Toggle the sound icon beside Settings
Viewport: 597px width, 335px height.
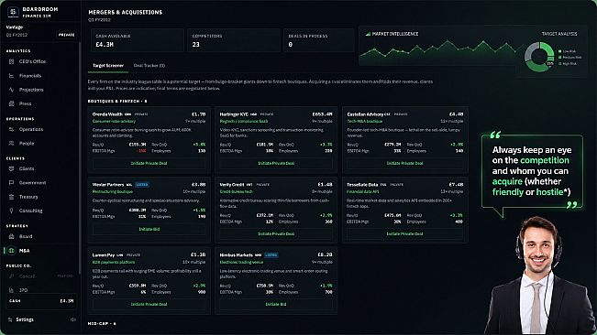pos(73,319)
